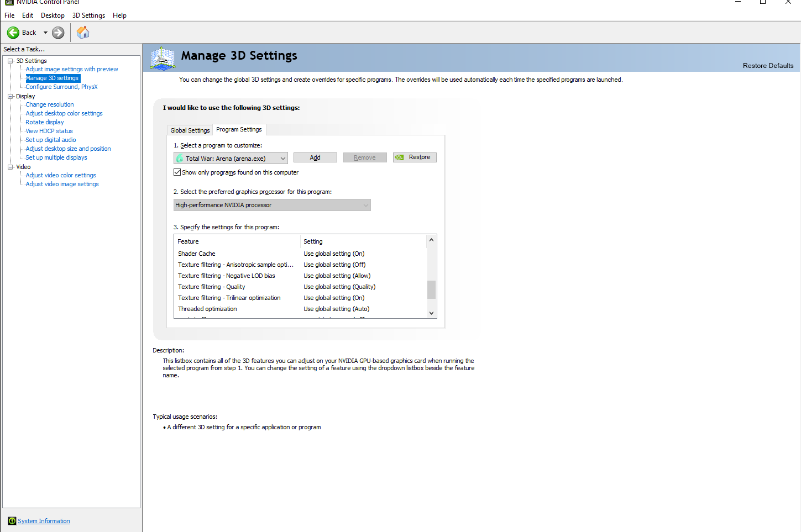Click Restore Defaults link
This screenshot has height=532, width=801.
coord(768,66)
